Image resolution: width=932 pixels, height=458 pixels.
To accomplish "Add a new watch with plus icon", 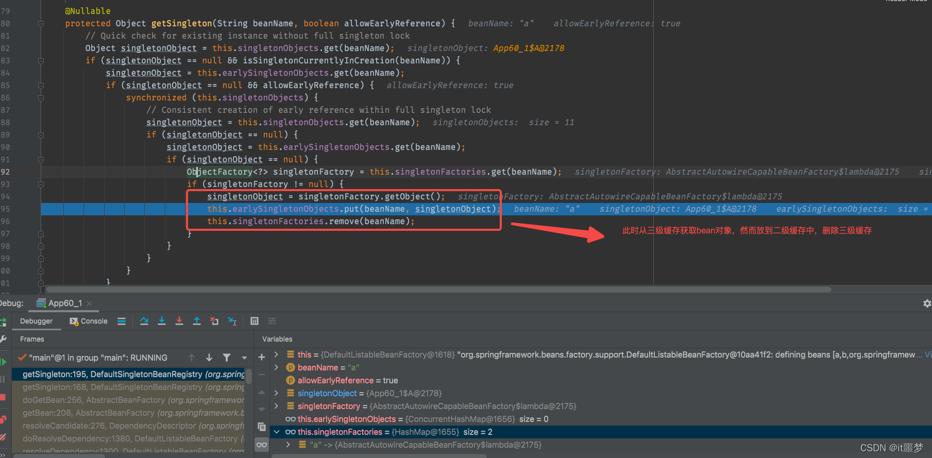I will (262, 357).
